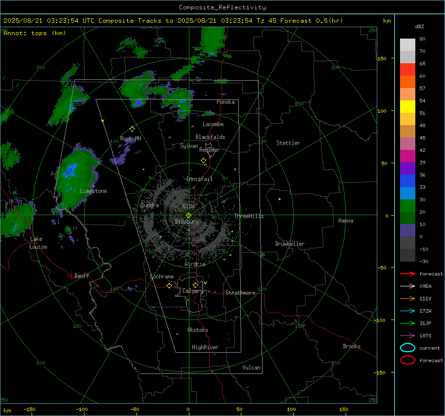Click the white plus marker west of Hanna
Screen dimensions: 445x416
[x=279, y=199]
